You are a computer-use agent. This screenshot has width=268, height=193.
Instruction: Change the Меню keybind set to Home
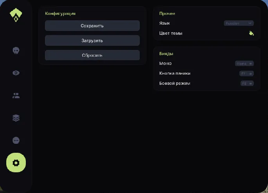click(x=244, y=63)
